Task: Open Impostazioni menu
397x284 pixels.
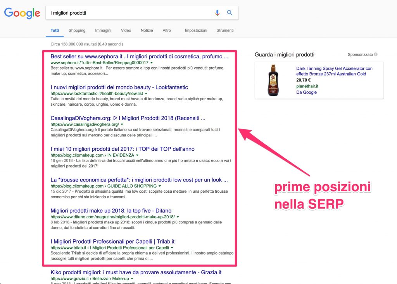Action: tap(196, 30)
